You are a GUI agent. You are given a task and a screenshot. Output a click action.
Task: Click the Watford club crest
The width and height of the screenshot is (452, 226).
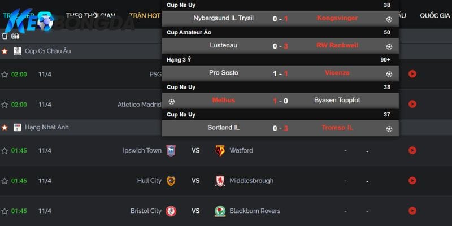(220, 150)
